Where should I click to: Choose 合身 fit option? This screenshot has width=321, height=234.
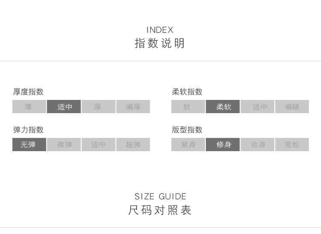pos(257,145)
